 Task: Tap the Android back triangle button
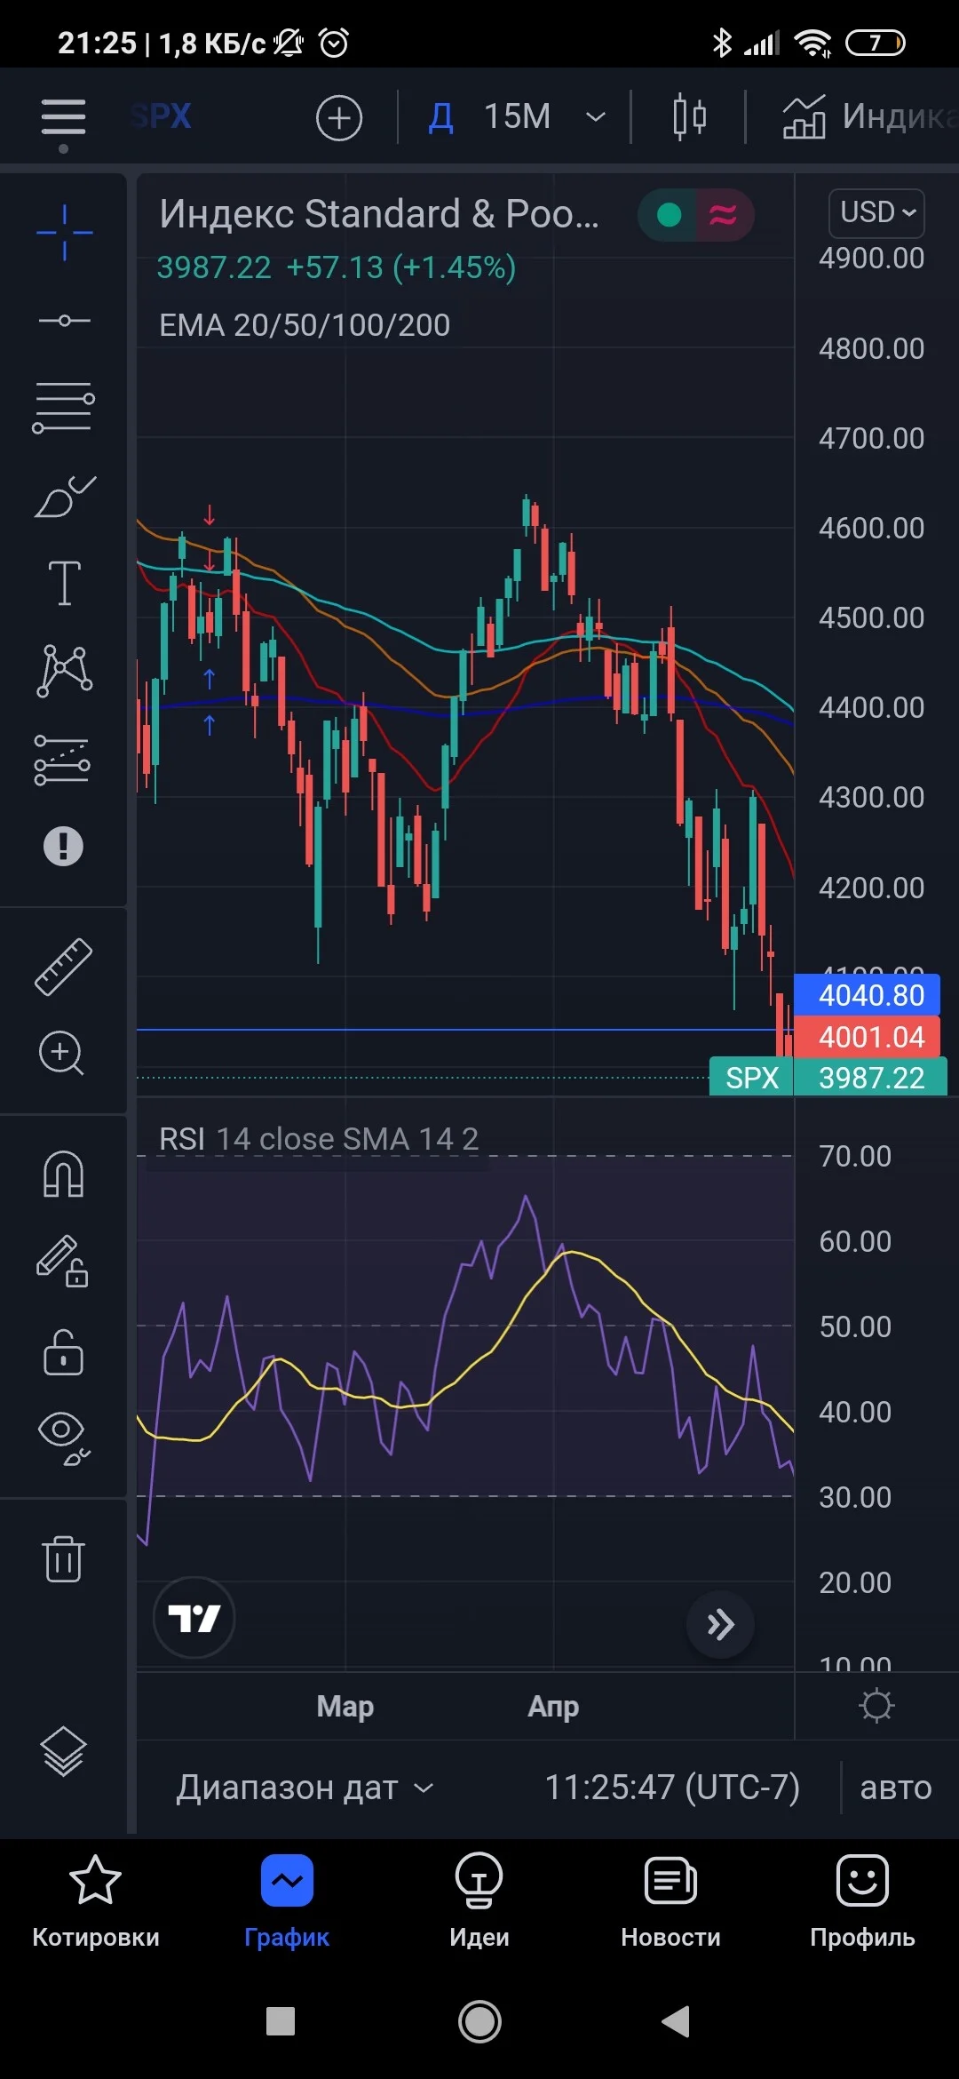[x=677, y=2021]
